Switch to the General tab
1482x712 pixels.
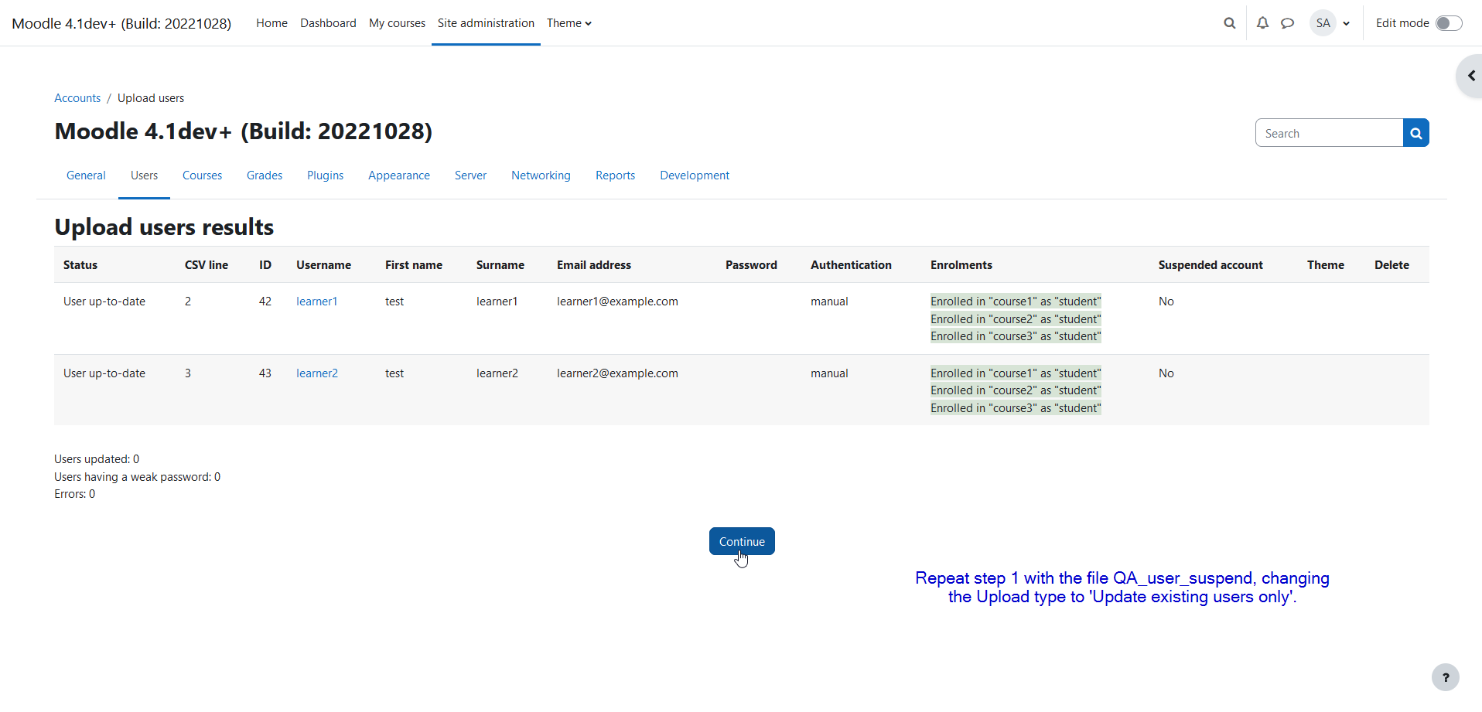pos(86,175)
